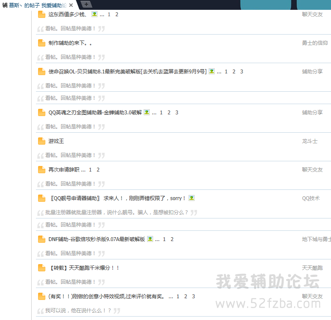Open thread QQ英魂之刃全图辅助器-金蝉辅助3.0破解
This screenshot has height=320, width=331.
(95, 113)
